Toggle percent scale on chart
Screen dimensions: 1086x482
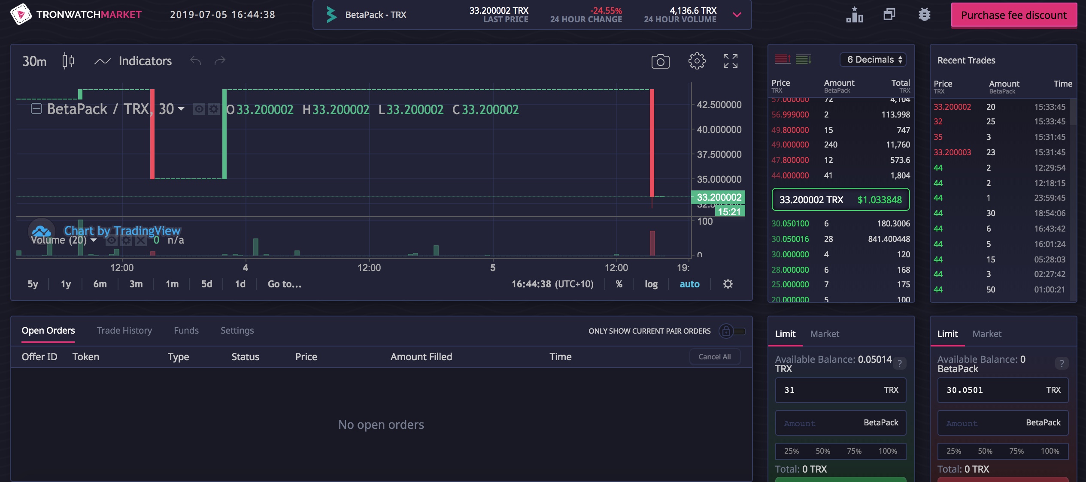(x=619, y=284)
